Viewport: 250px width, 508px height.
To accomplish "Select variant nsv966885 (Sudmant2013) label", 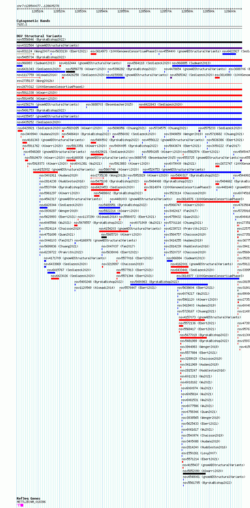I will tap(191, 63).
